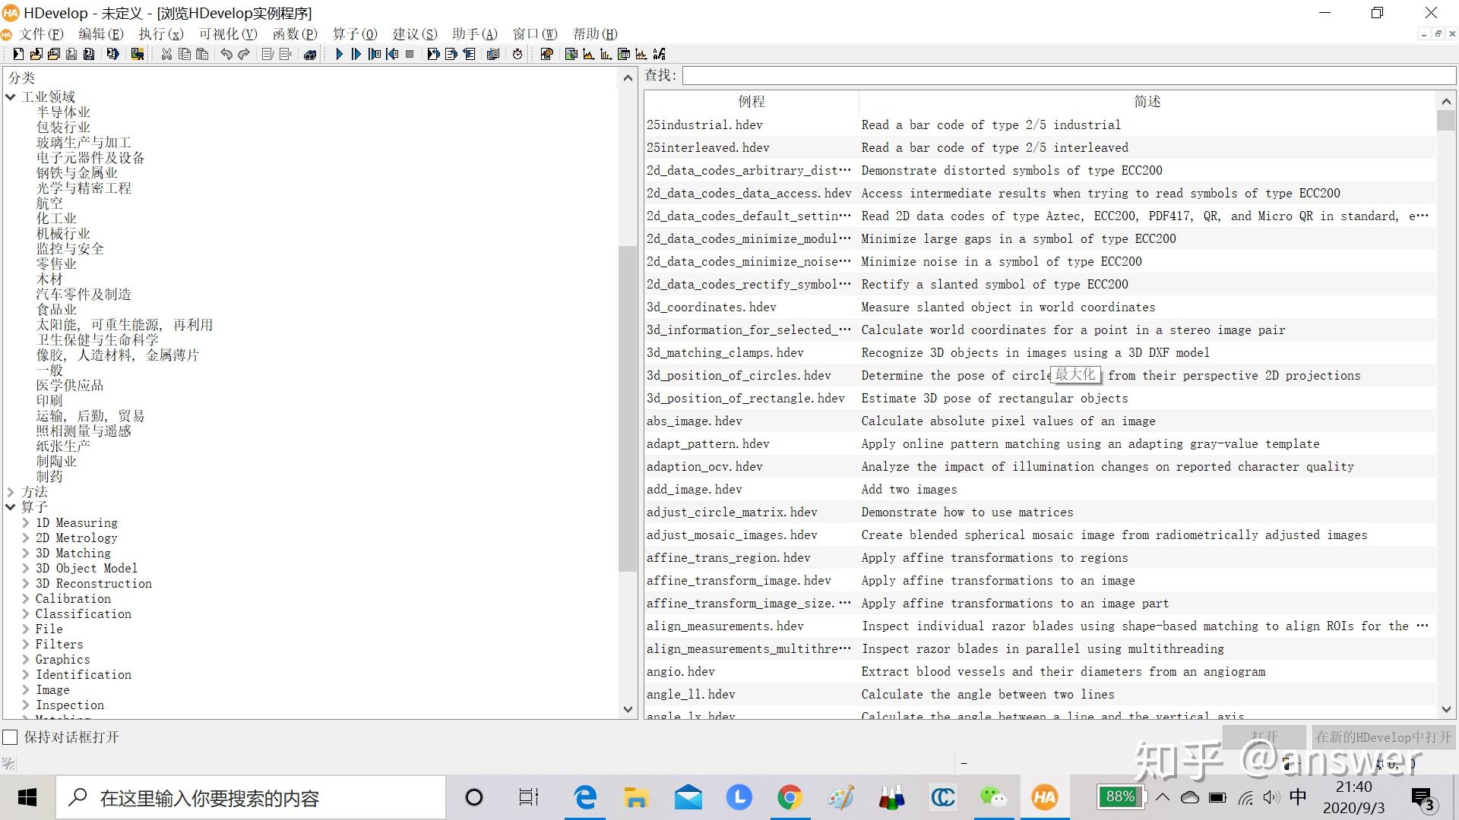This screenshot has height=820, width=1459.
Task: Click the Undo arrow icon
Action: [x=226, y=54]
